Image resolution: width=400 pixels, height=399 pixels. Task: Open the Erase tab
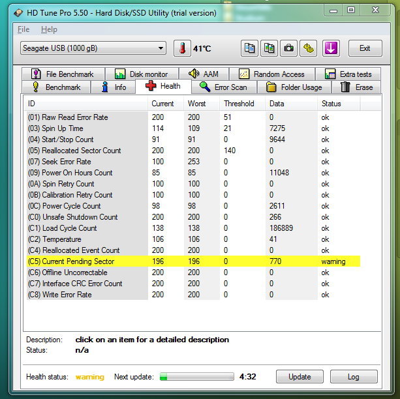[356, 87]
